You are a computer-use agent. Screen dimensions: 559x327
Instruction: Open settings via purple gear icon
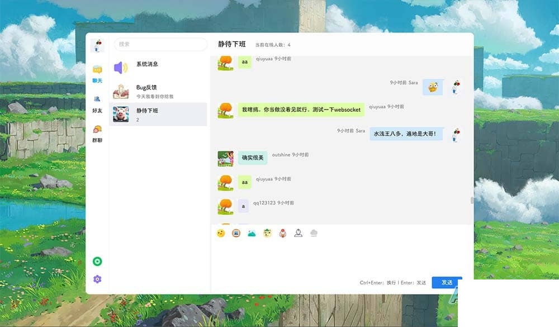pyautogui.click(x=97, y=279)
